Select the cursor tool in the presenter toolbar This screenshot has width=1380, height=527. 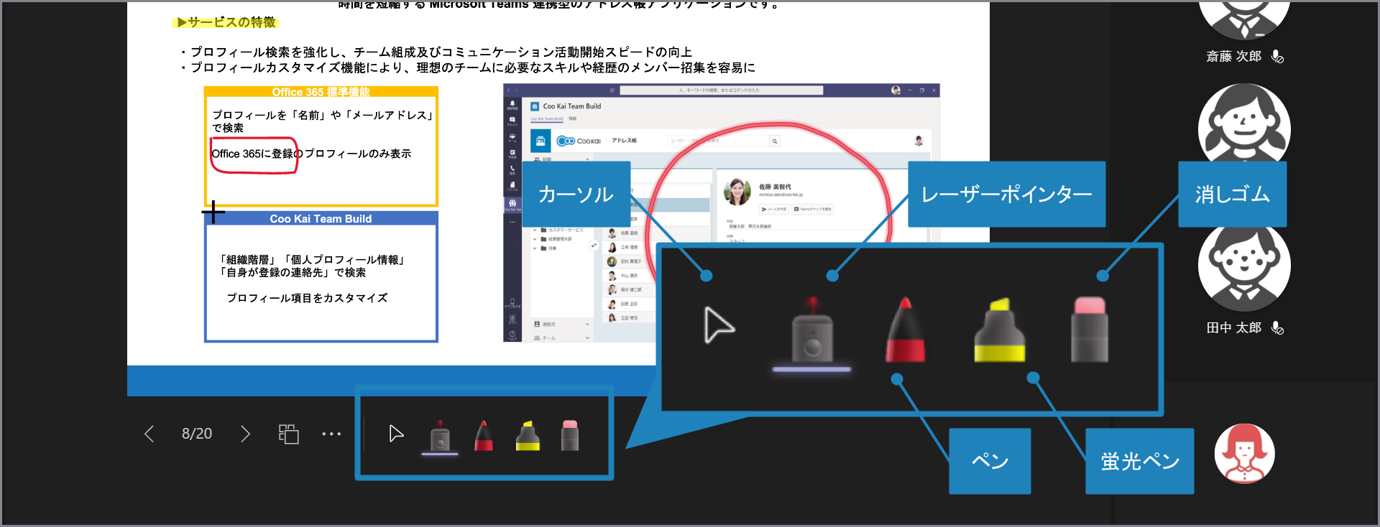point(396,434)
